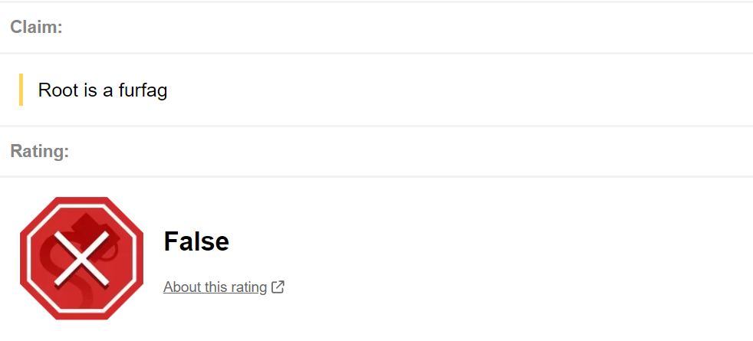The width and height of the screenshot is (753, 341).
Task: Open the About this rating link
Action: 215,287
